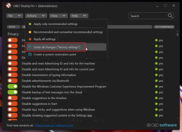Select Create a system restoration point
This screenshot has height=132, width=182.
point(66,54)
